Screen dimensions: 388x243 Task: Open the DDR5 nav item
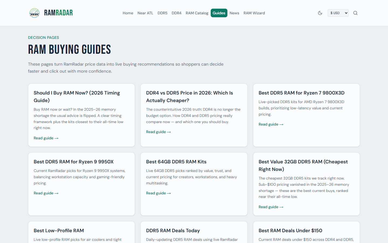pos(162,13)
